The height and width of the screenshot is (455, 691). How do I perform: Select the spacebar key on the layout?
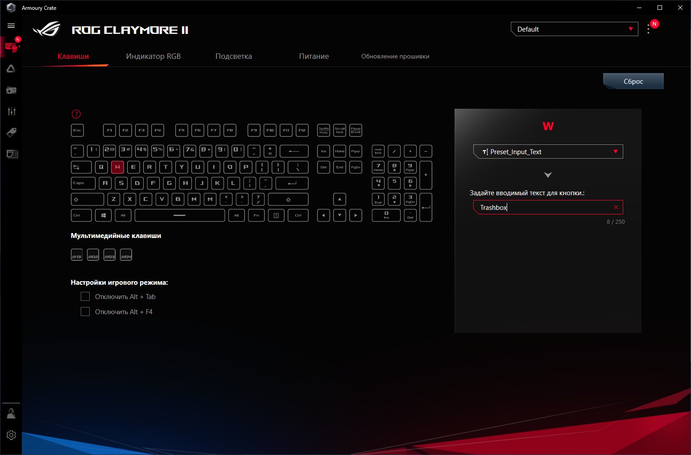coord(180,215)
